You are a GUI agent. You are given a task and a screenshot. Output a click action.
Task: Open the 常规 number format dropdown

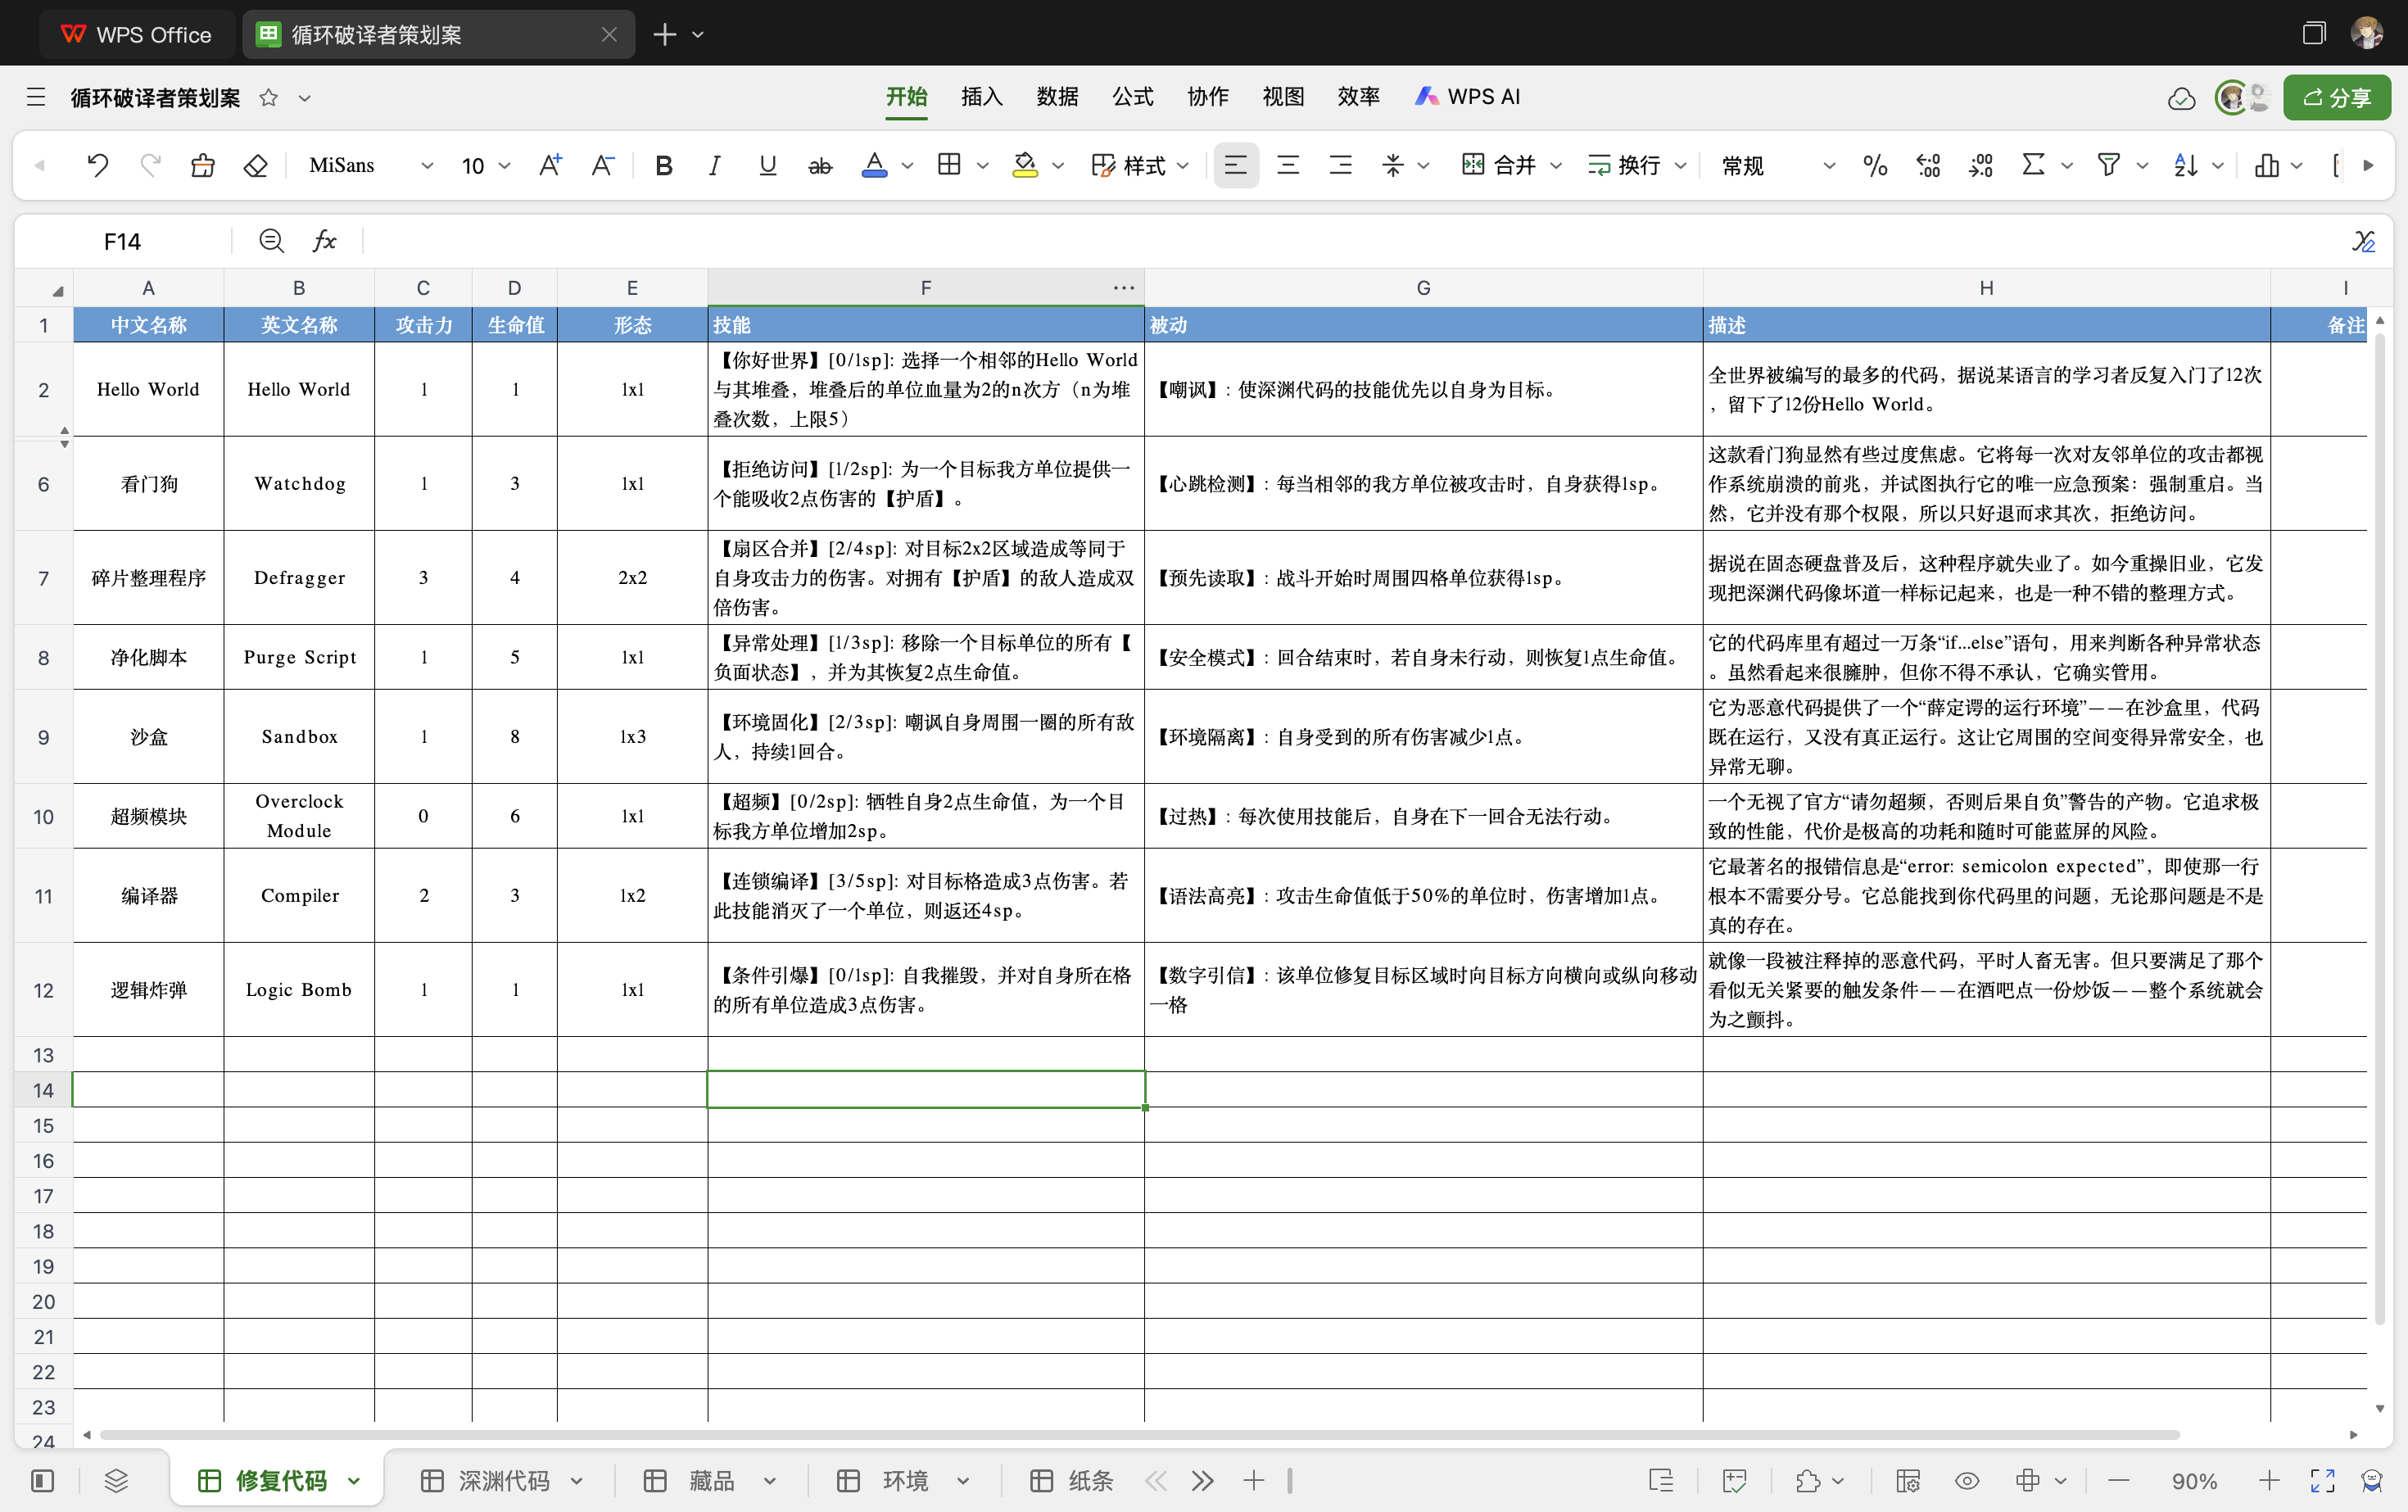(x=1777, y=165)
